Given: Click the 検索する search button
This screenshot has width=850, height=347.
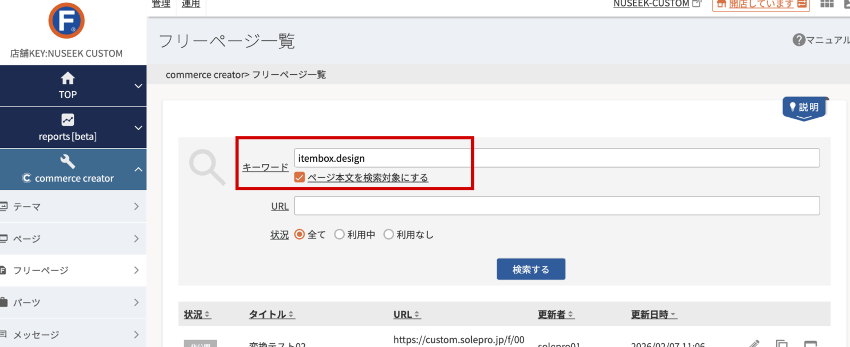Looking at the screenshot, I should pos(531,270).
